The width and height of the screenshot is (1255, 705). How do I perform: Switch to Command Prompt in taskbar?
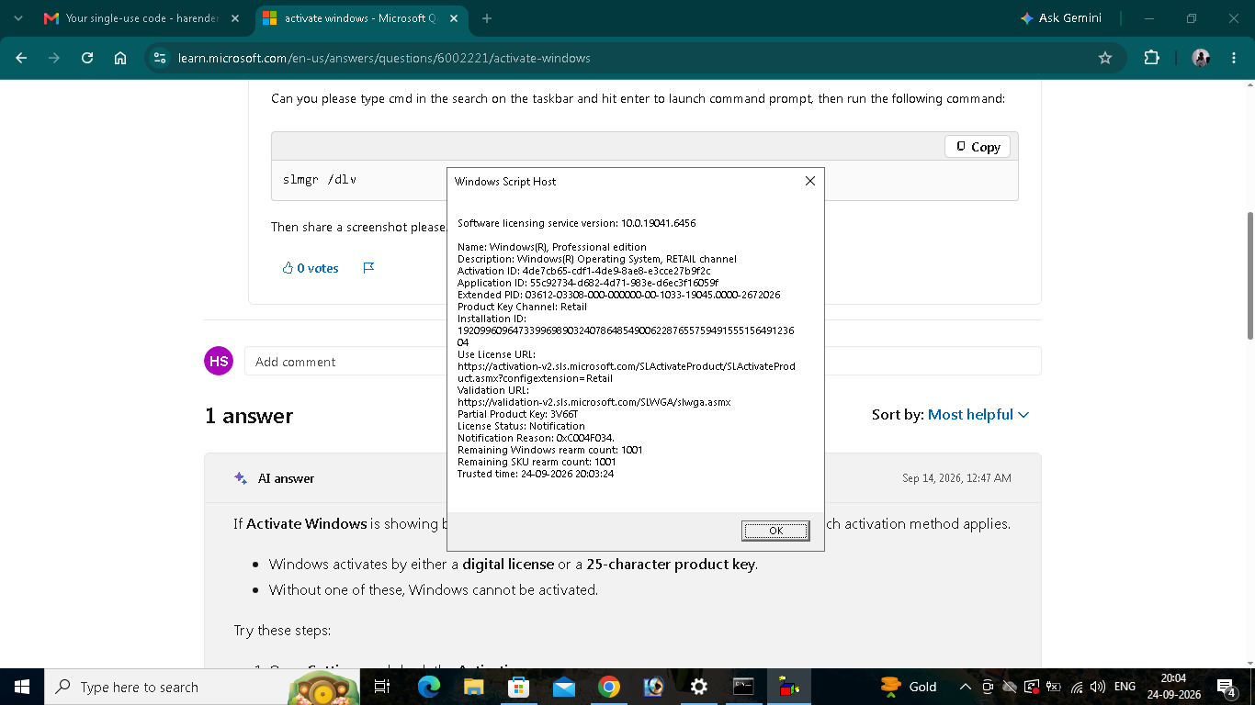(x=743, y=687)
